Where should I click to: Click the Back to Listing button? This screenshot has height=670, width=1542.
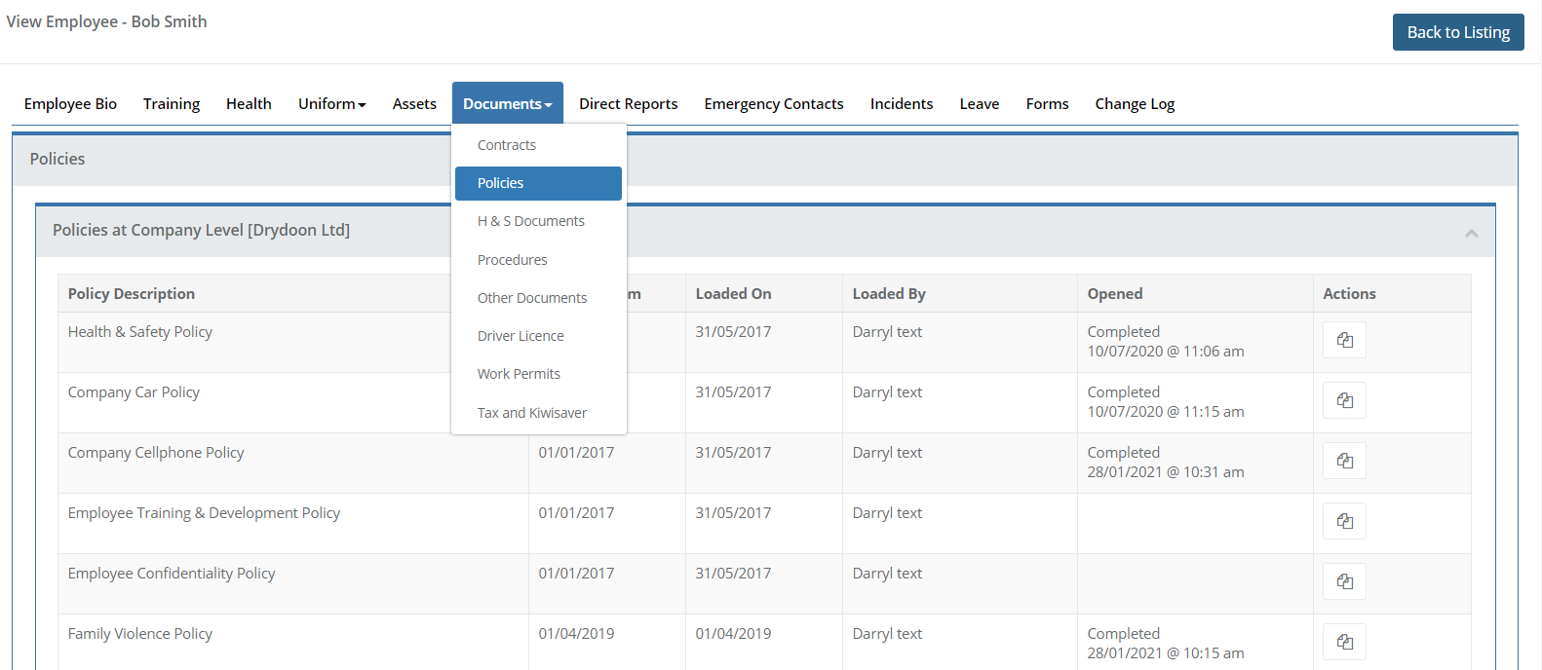click(x=1458, y=32)
